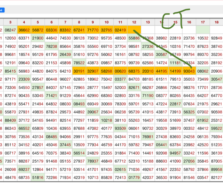
Task: Click green cell 88409
Action: pos(10,120)
